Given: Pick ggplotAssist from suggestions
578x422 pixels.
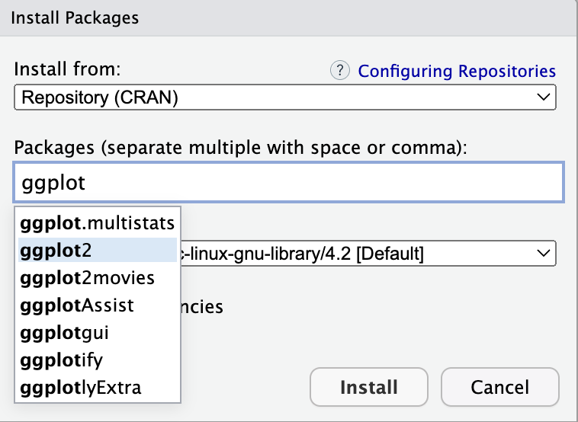Looking at the screenshot, I should tap(98, 305).
